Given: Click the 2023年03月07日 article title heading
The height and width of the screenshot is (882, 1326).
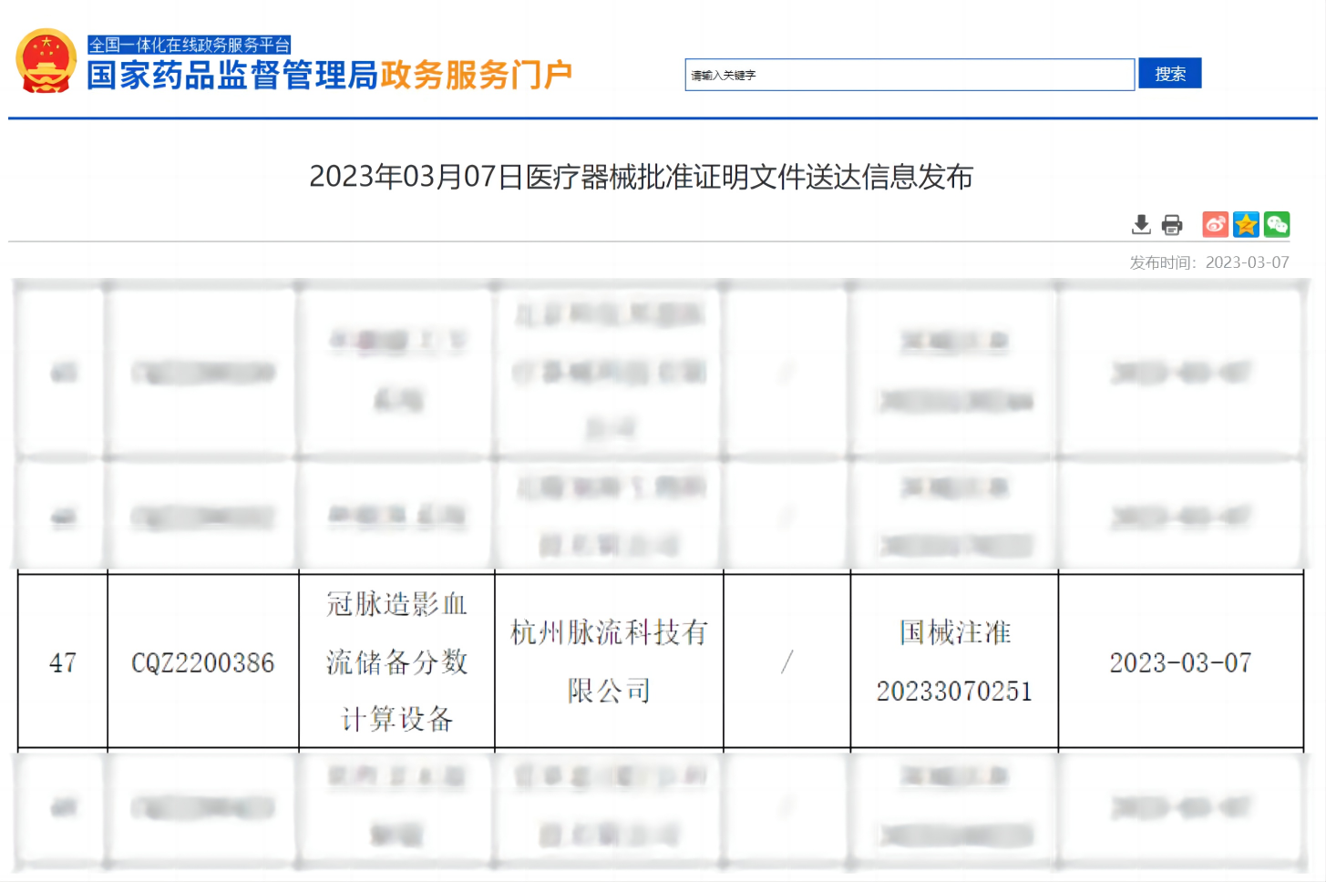Looking at the screenshot, I should [641, 177].
